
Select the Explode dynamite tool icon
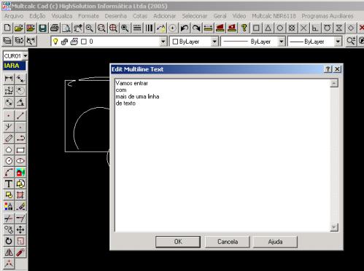click(20, 252)
